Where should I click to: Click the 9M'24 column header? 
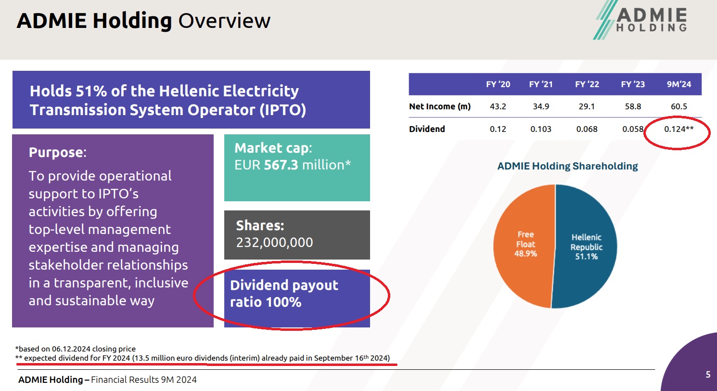(679, 84)
